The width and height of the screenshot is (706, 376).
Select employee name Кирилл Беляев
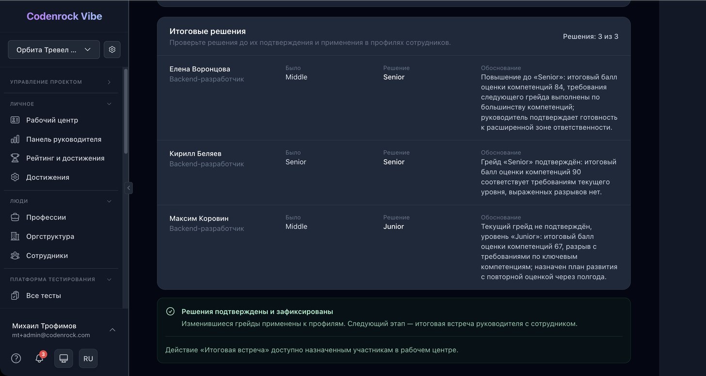pyautogui.click(x=195, y=154)
